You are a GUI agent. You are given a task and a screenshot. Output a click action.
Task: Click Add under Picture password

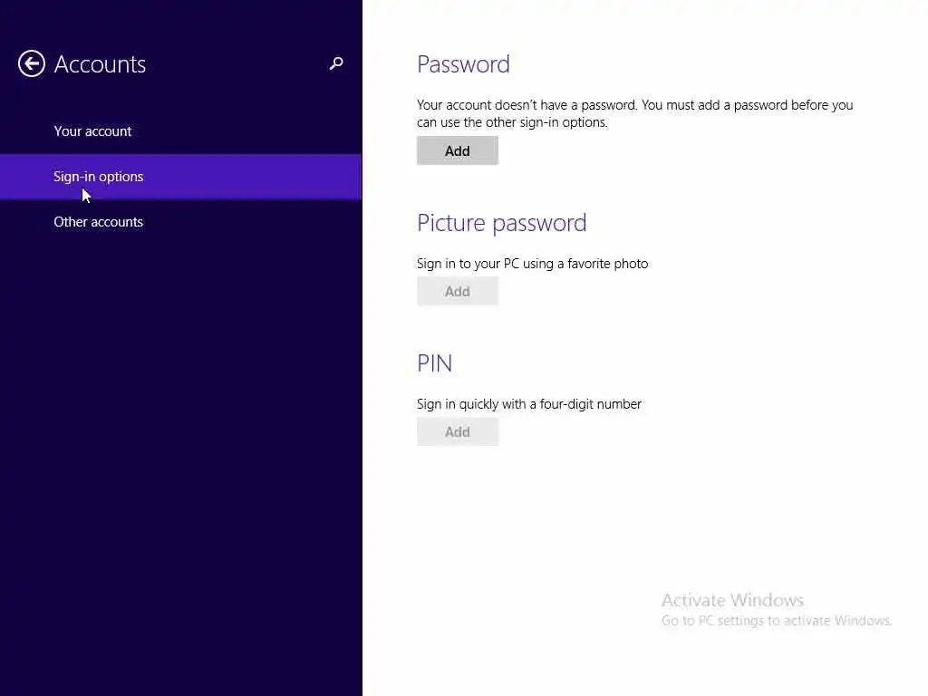point(458,291)
